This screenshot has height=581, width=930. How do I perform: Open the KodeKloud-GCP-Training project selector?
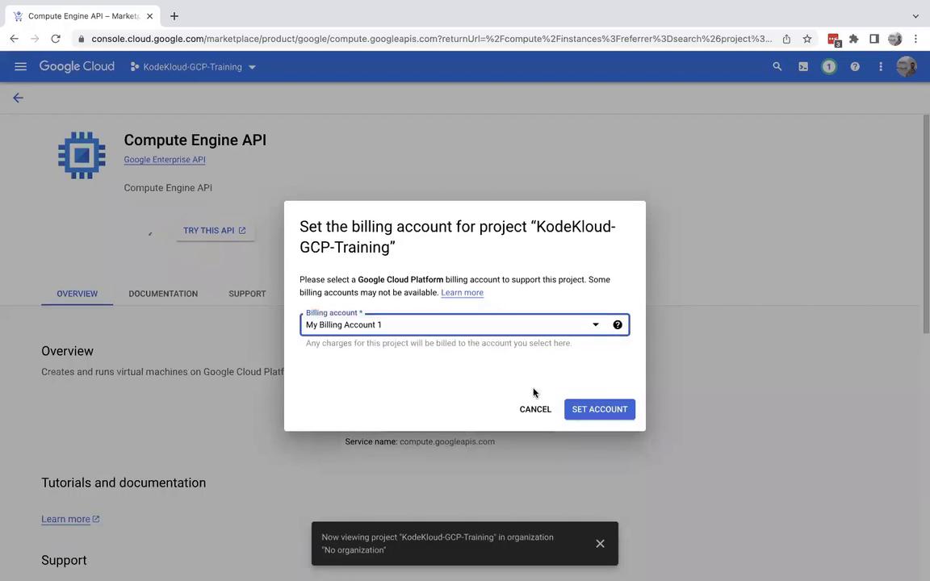[x=193, y=67]
